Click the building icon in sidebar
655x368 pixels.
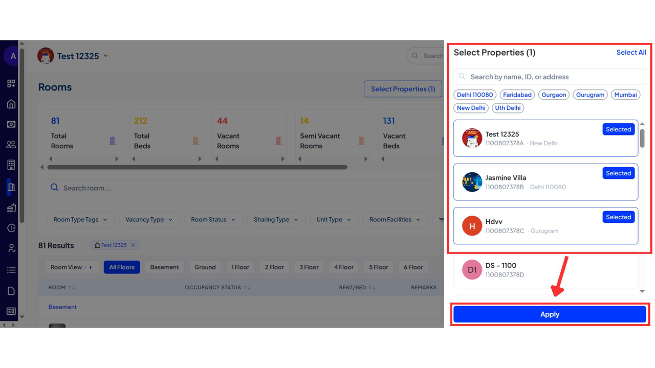pos(11,165)
